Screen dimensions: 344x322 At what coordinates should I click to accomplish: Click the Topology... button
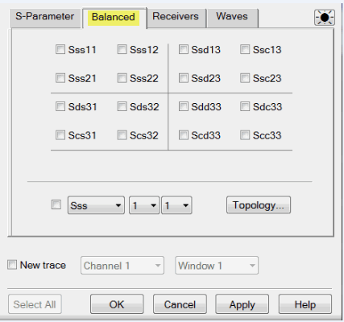pos(259,205)
